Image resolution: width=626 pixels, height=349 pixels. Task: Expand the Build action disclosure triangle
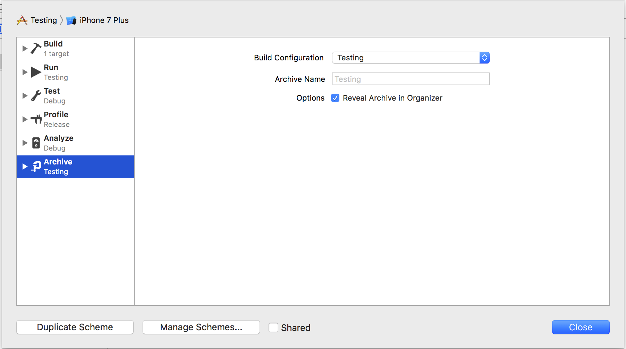pos(25,49)
